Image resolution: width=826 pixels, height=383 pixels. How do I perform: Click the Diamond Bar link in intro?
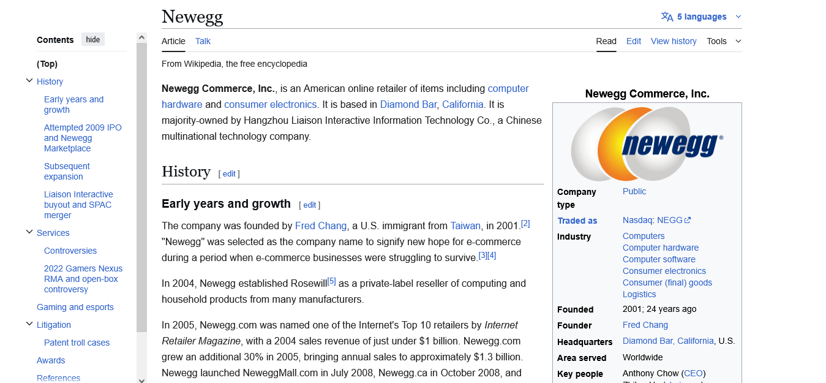408,104
